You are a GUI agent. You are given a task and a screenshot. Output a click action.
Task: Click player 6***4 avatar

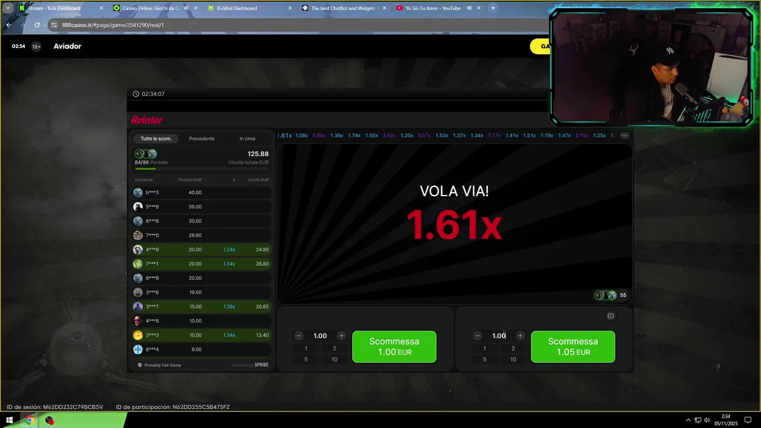coord(138,350)
